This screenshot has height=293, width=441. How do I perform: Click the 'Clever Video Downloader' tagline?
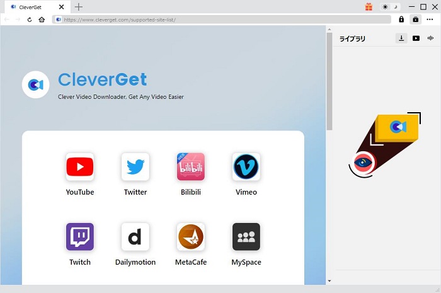tap(121, 97)
